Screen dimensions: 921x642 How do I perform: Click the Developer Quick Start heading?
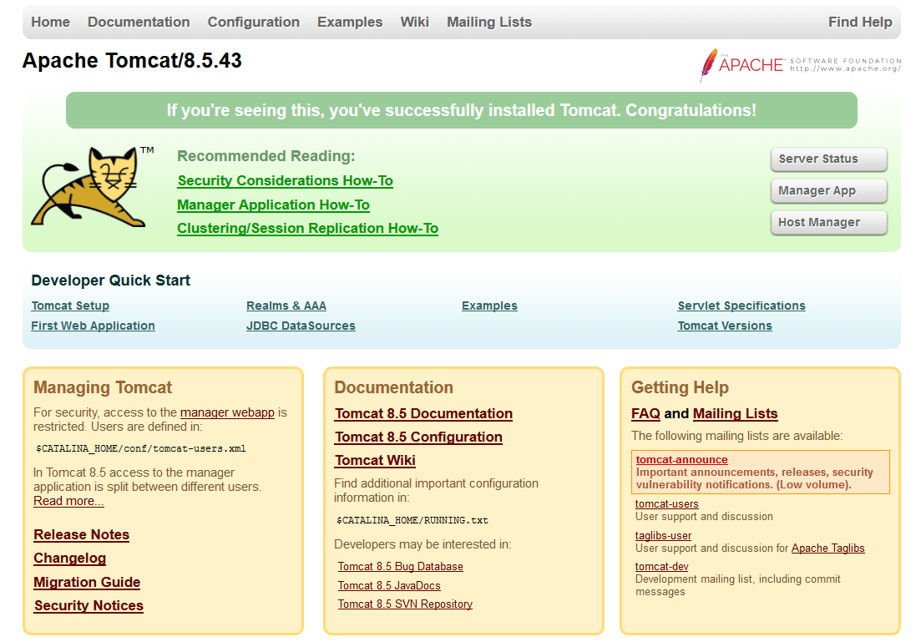coord(110,281)
